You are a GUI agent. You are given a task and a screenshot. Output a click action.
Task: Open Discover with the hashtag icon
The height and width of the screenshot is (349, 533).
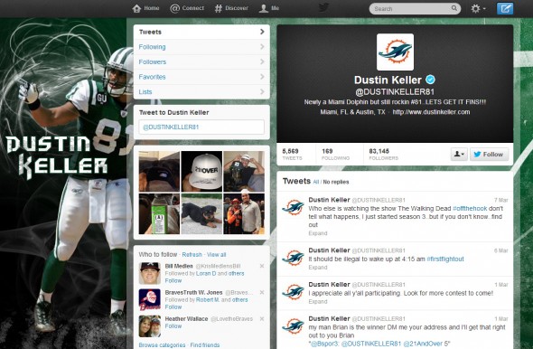219,8
